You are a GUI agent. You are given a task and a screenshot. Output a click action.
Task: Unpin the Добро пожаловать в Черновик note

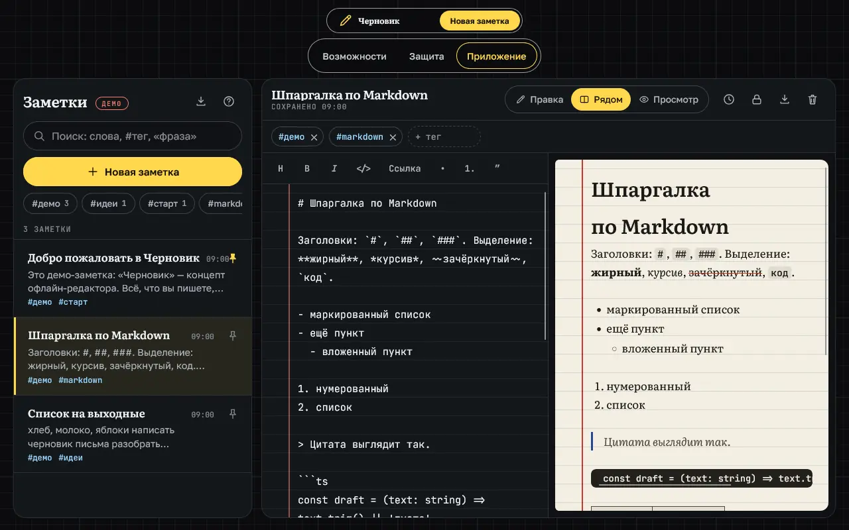(x=232, y=258)
